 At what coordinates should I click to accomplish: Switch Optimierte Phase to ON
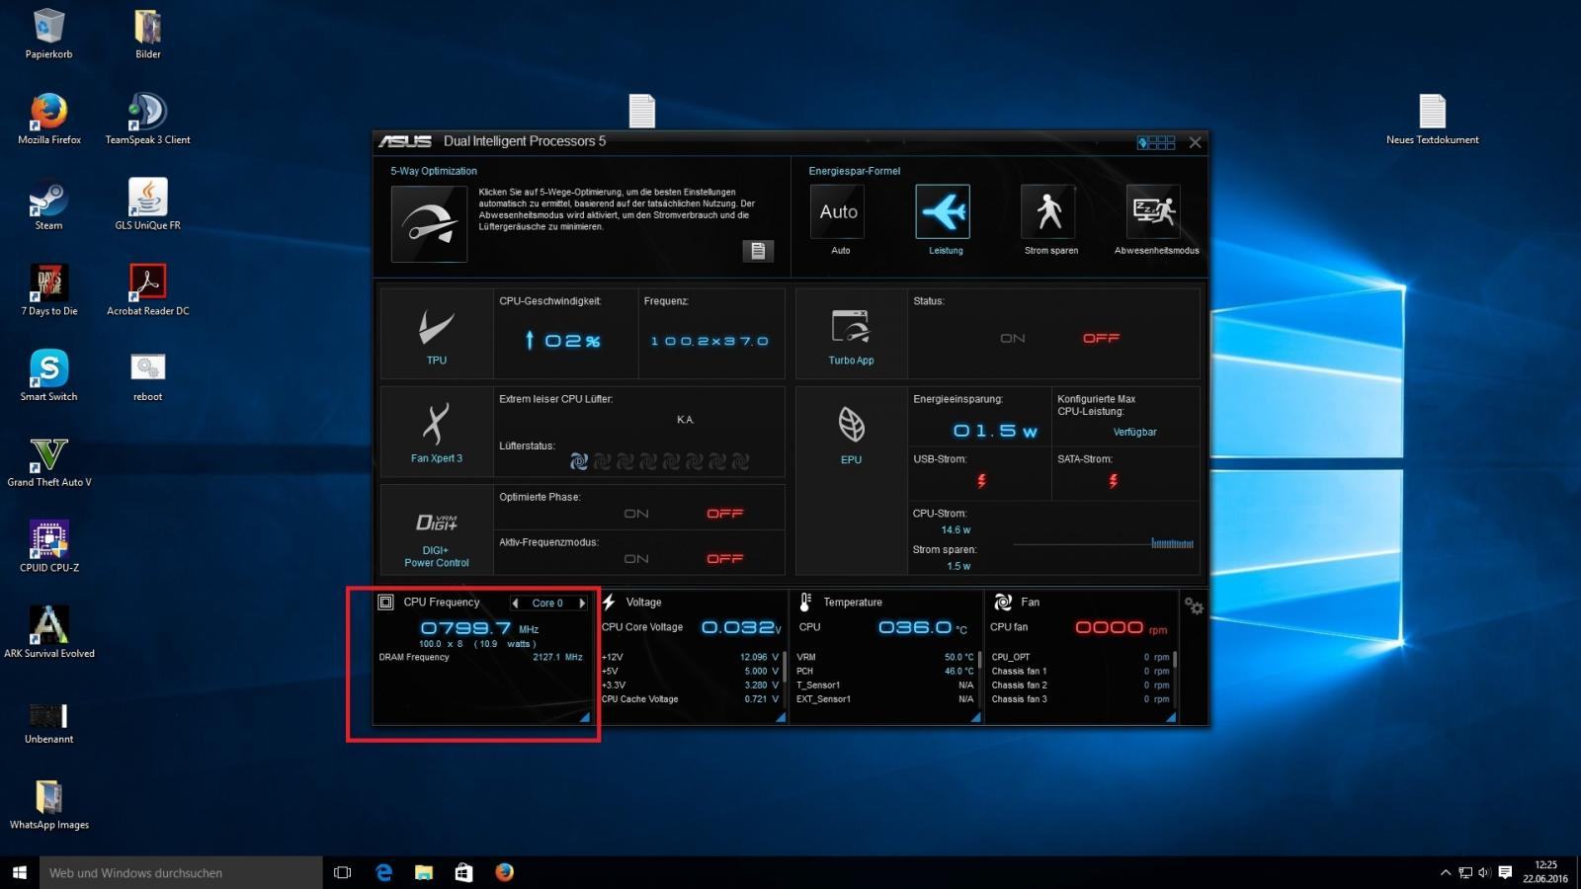pyautogui.click(x=636, y=514)
